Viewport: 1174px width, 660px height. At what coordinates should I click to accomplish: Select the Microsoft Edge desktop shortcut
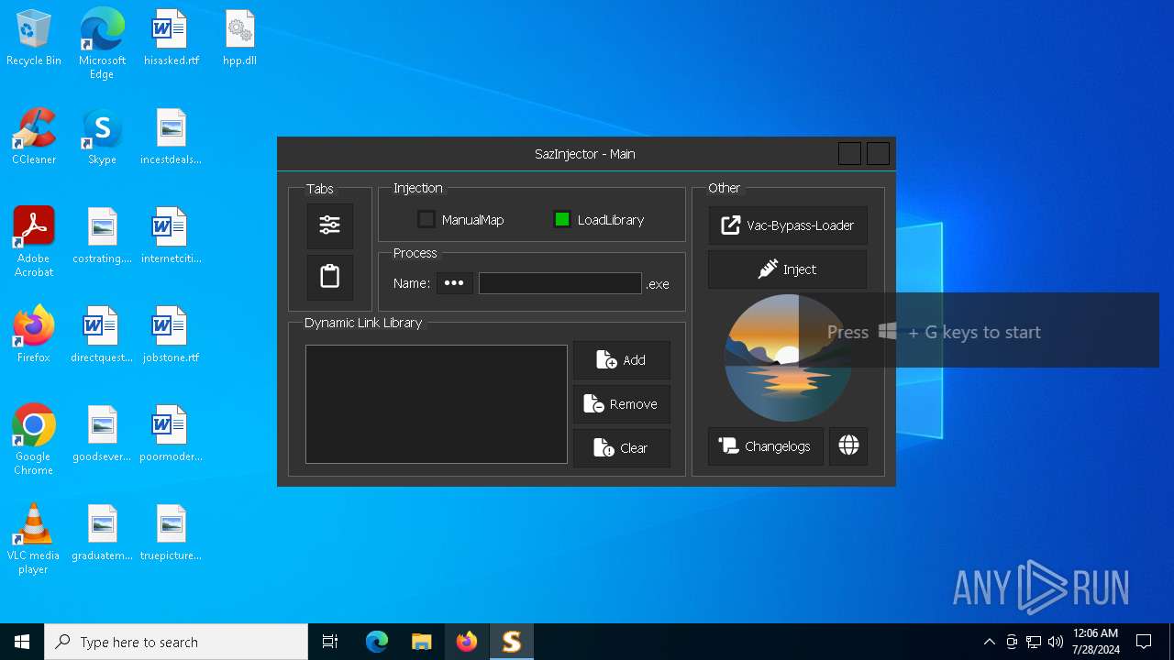pos(102,44)
